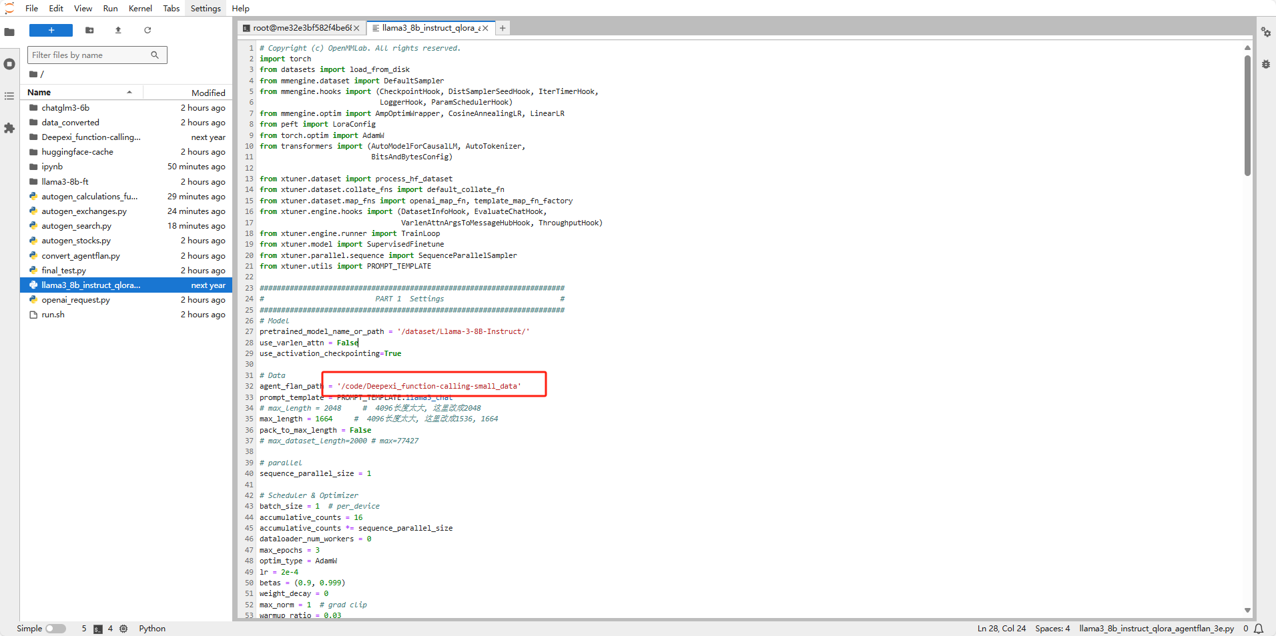Click the search magnifier in file filter
The height and width of the screenshot is (636, 1276).
155,55
